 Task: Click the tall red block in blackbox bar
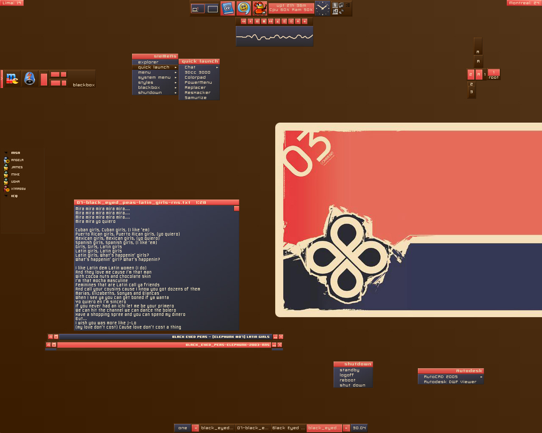[44, 79]
